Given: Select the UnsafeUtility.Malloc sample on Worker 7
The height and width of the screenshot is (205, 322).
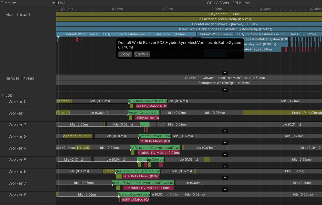Looking at the screenshot, I should pyautogui.click(x=149, y=188).
